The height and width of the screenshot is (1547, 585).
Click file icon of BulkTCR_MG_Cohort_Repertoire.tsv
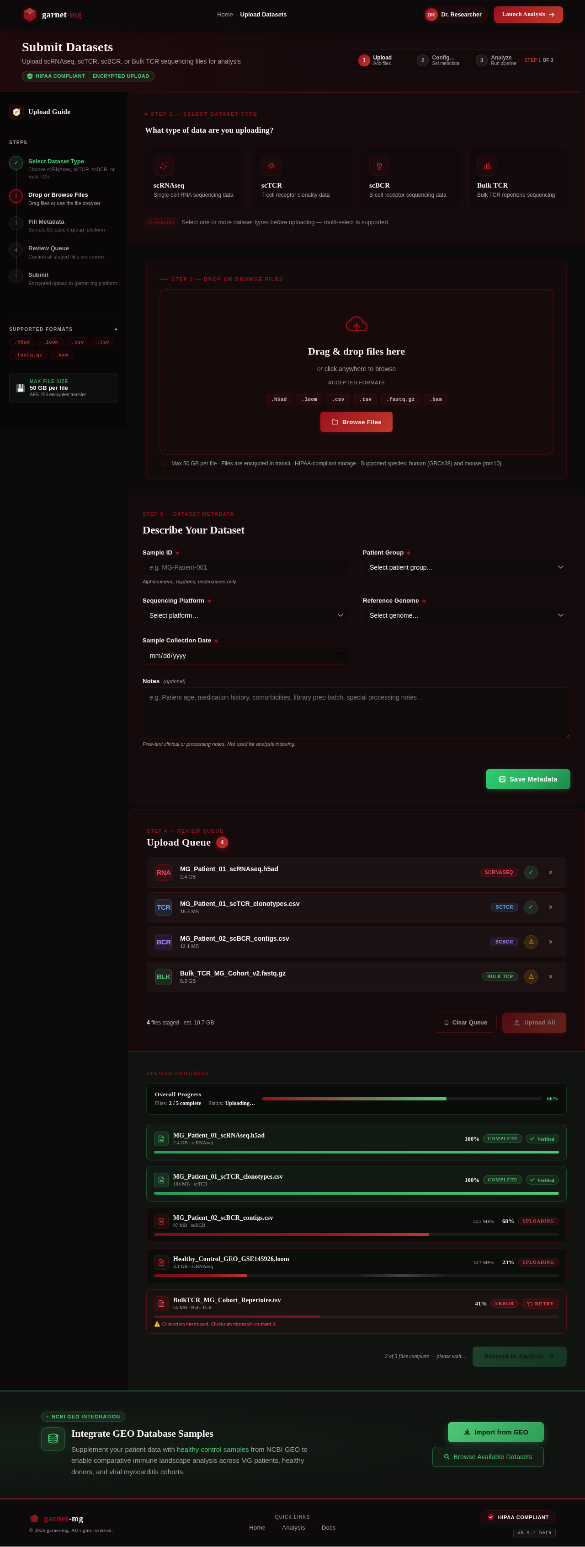point(161,1304)
